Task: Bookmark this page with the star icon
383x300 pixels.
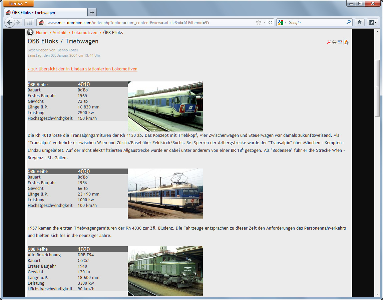Action: click(x=259, y=22)
